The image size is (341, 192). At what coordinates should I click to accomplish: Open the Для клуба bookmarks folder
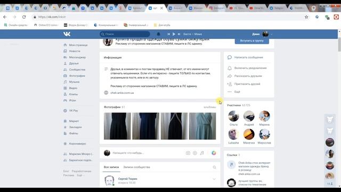click(162, 25)
